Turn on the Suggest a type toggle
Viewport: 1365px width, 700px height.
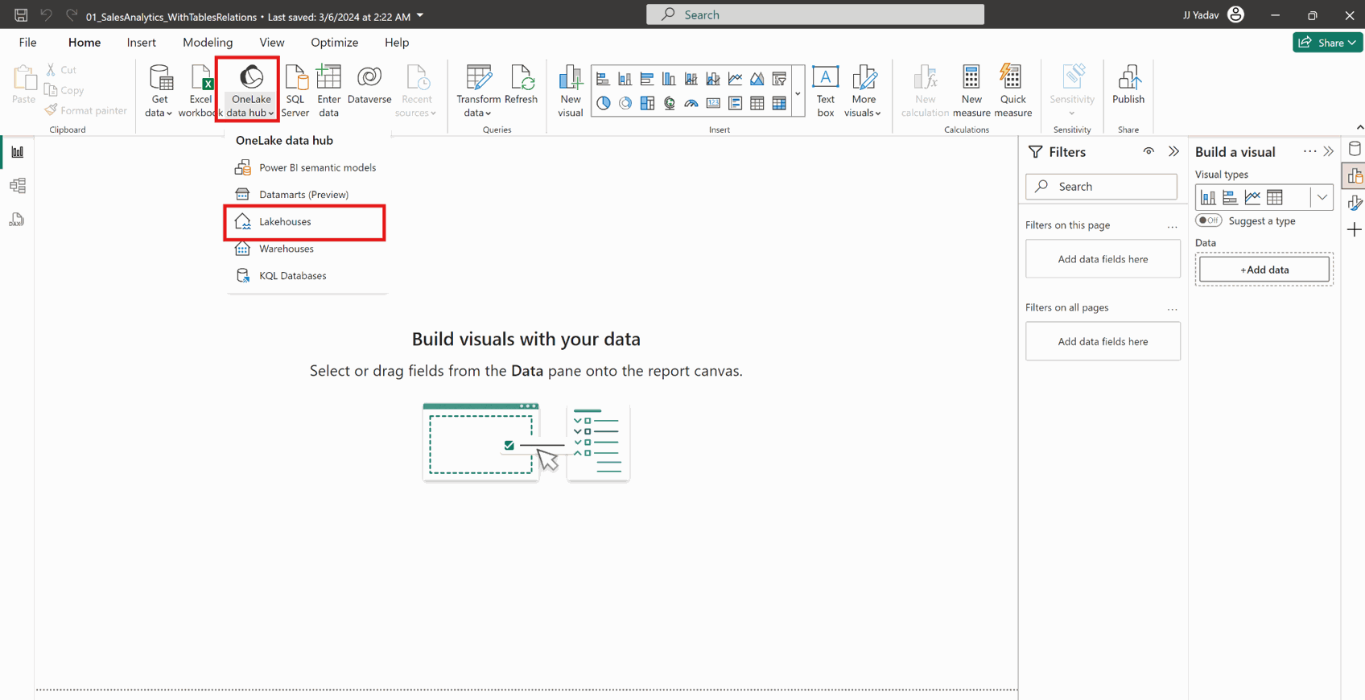(1208, 220)
